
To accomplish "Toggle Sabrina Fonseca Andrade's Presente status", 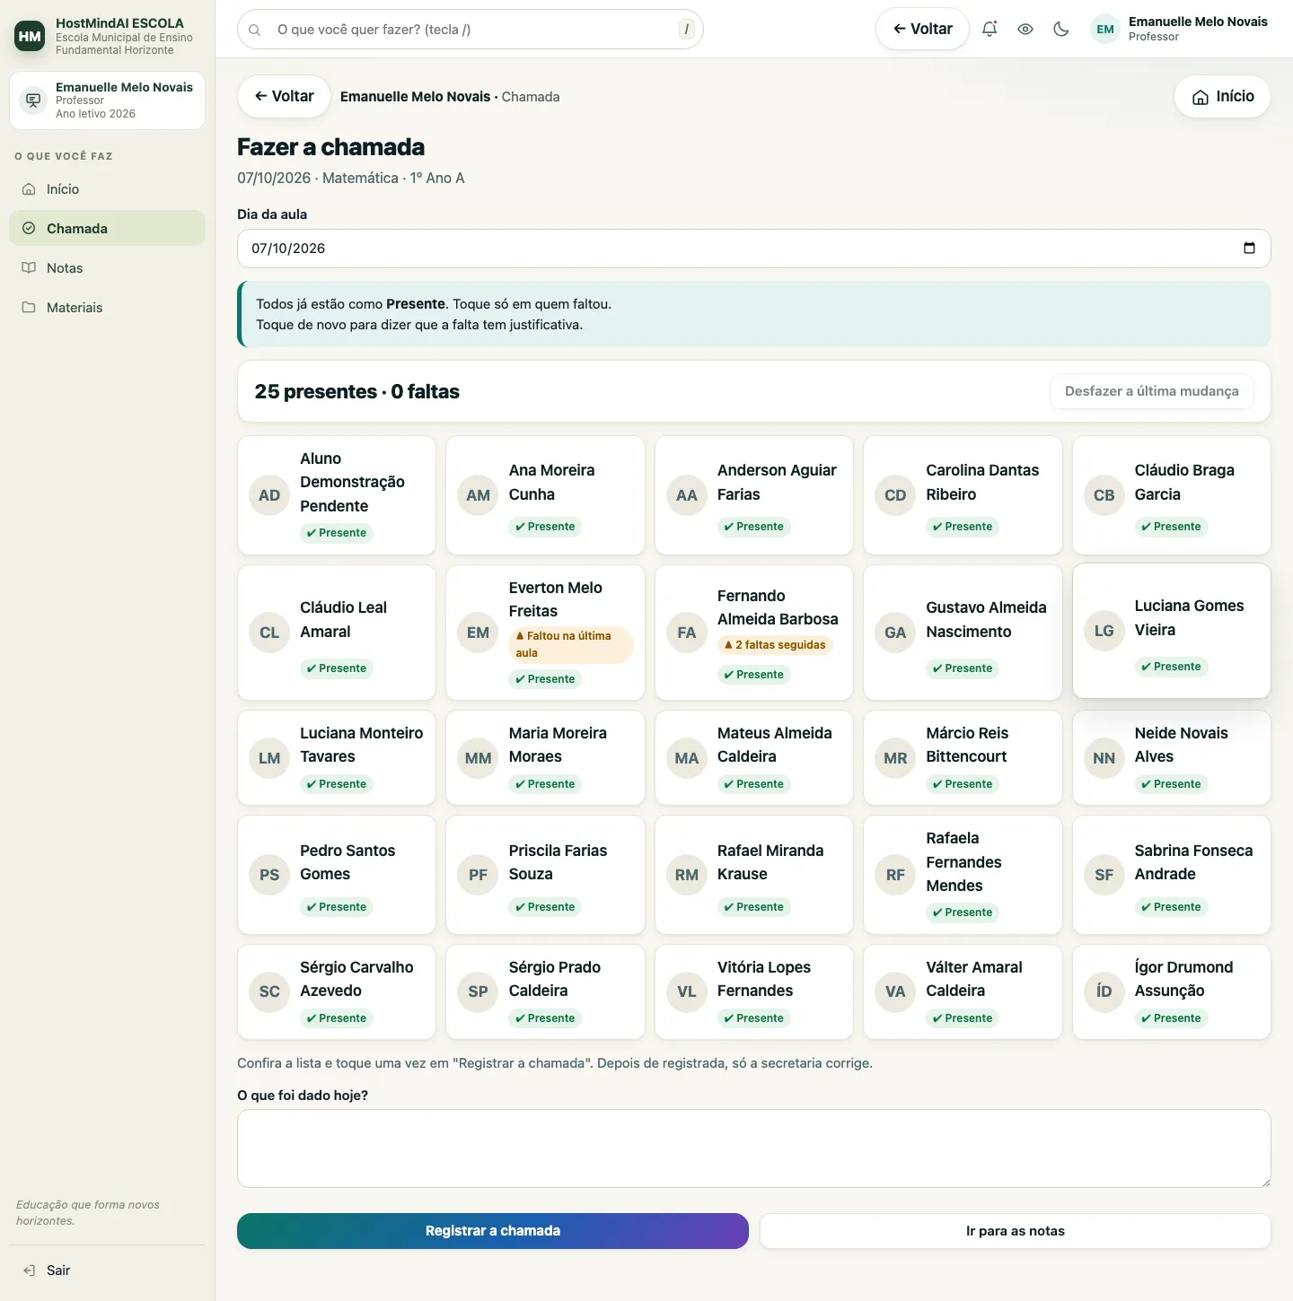I will point(1171,907).
